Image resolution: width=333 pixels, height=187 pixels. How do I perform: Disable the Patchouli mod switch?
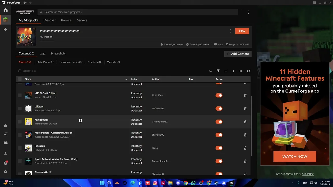[x=219, y=148]
